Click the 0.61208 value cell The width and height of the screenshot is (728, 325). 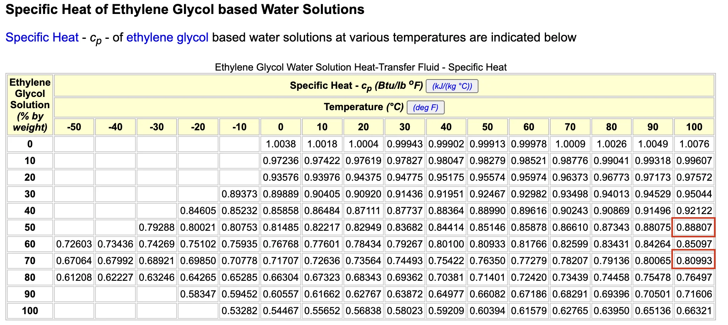[74, 278]
